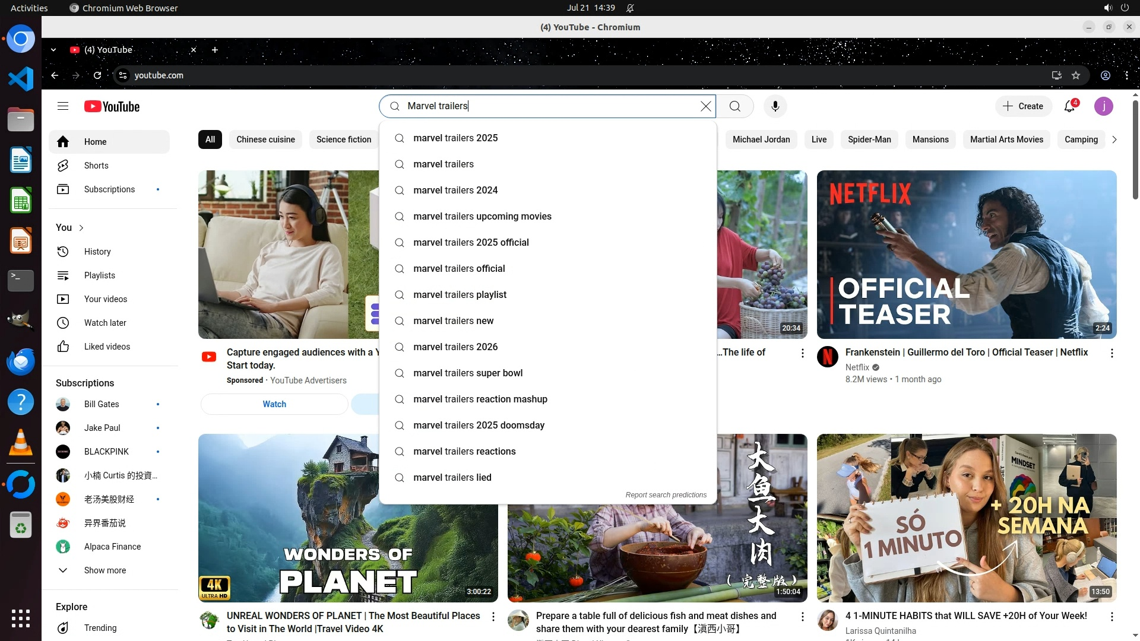Clear the search box with X
The height and width of the screenshot is (641, 1140).
pyautogui.click(x=705, y=106)
